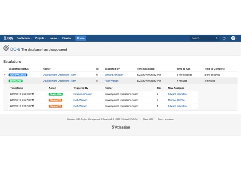Click the search magnifier icon
The height and width of the screenshot is (171, 241).
click(x=217, y=38)
